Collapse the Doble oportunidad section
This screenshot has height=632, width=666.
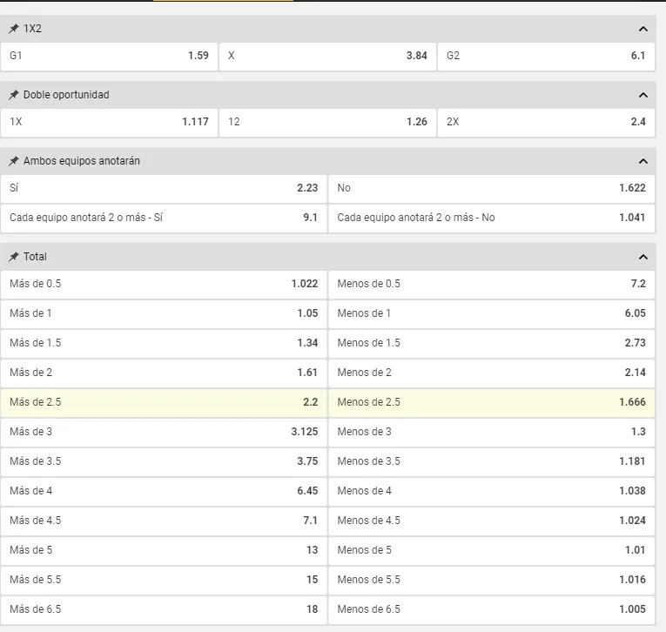tap(643, 95)
